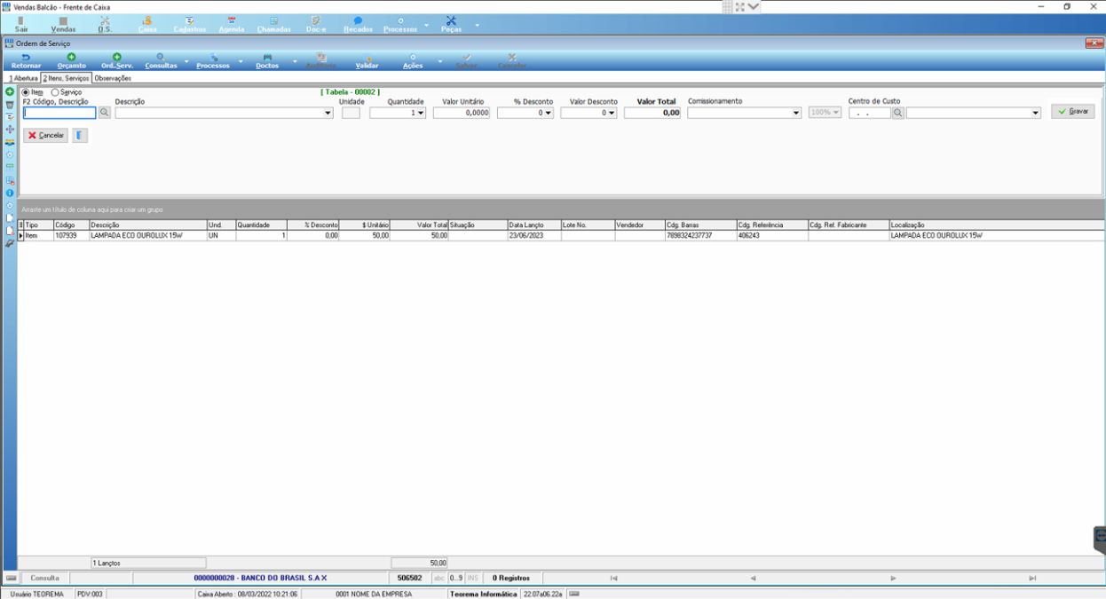1106x599 pixels.
Task: Open the Vendas module
Action: (63, 24)
